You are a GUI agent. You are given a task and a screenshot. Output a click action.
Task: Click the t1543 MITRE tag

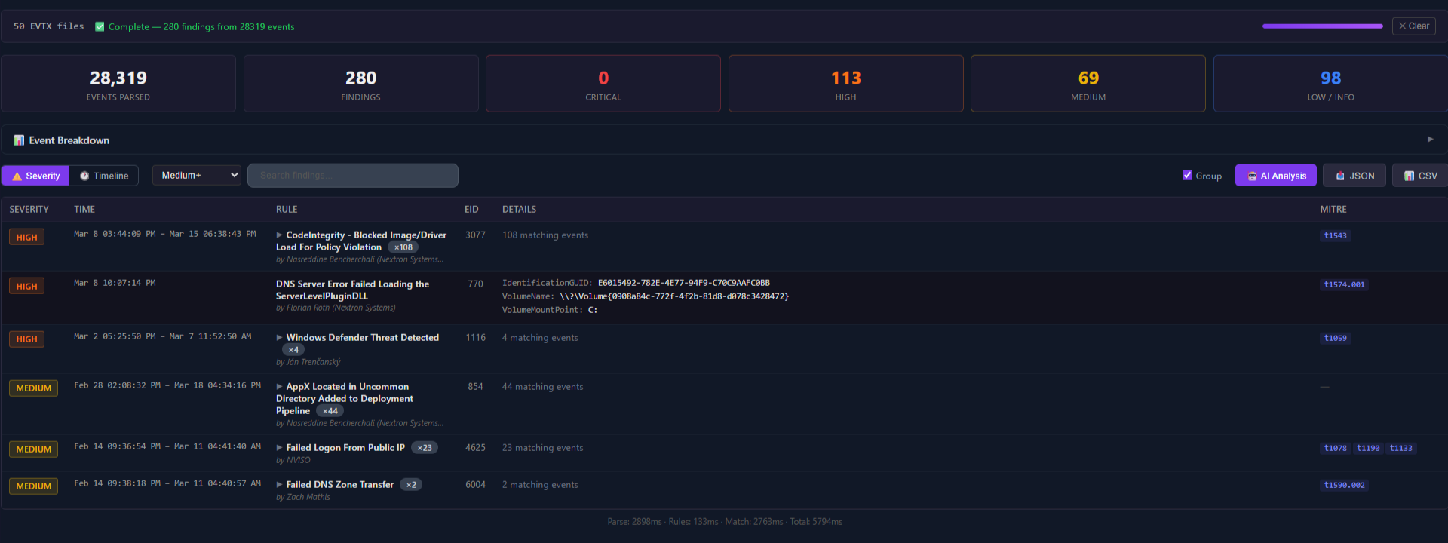pos(1335,235)
